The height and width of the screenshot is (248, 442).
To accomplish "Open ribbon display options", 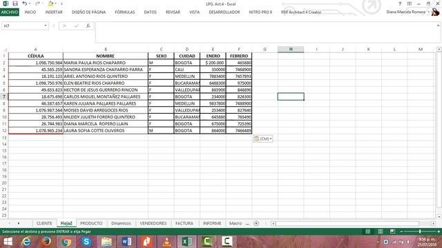I will point(410,3).
